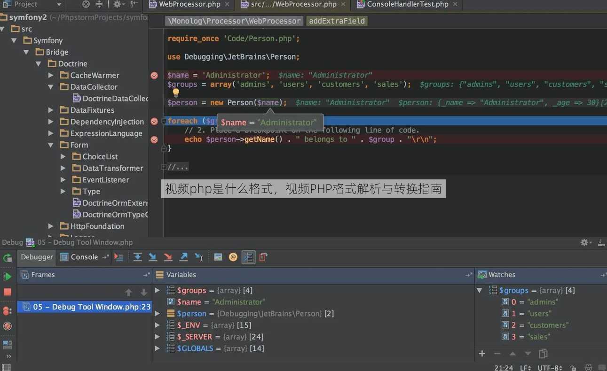The image size is (607, 371).
Task: Collapse the Symfony folder
Action: click(x=14, y=40)
